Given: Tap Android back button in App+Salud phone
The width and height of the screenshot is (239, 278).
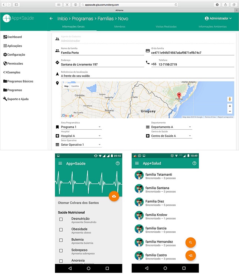Looking at the screenshot, I should point(147,268).
